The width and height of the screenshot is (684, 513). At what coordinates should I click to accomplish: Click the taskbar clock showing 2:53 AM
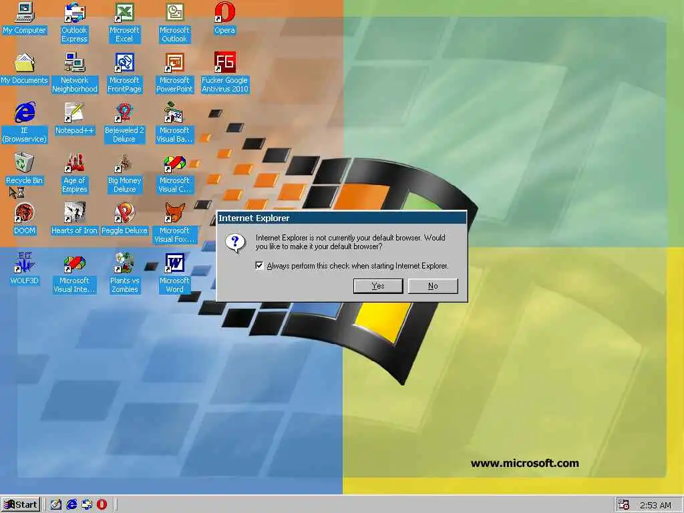pyautogui.click(x=655, y=505)
